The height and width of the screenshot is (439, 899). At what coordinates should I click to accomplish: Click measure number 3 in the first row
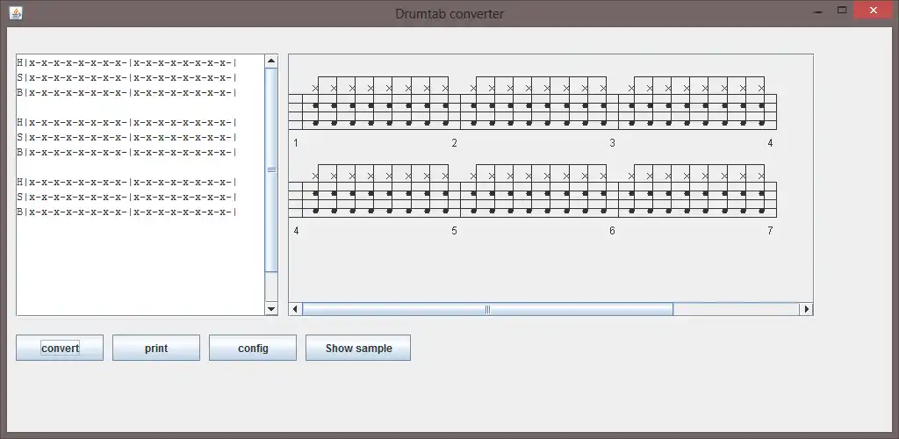[612, 143]
